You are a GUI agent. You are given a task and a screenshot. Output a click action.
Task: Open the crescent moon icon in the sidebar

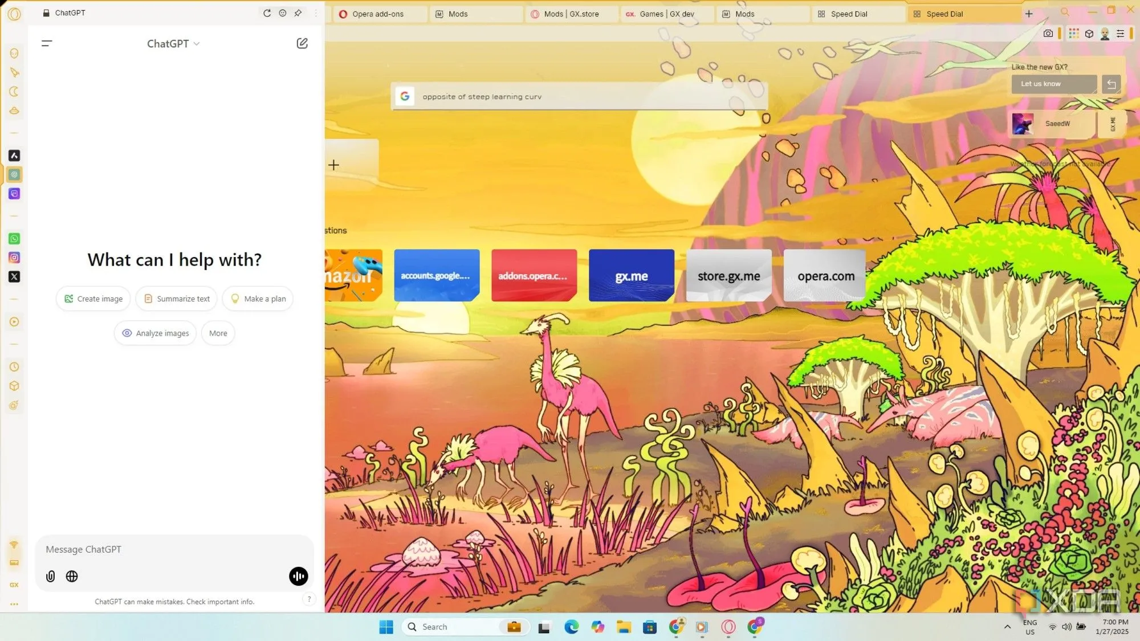14,92
